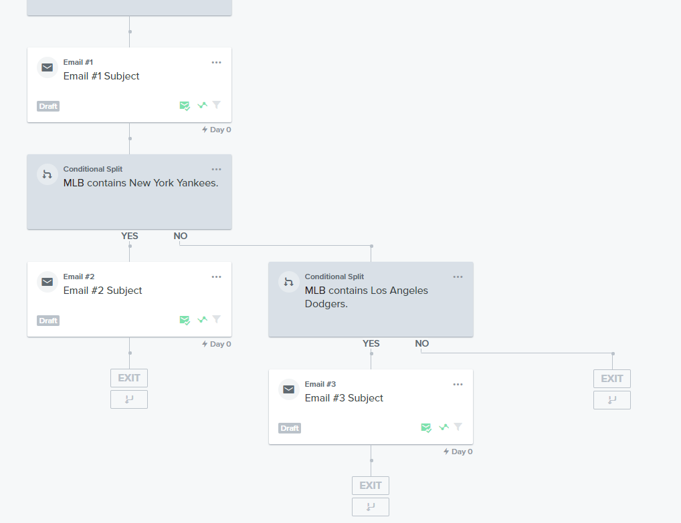Click the Day 0 label under Email #2
Image resolution: width=681 pixels, height=523 pixels.
(x=216, y=344)
